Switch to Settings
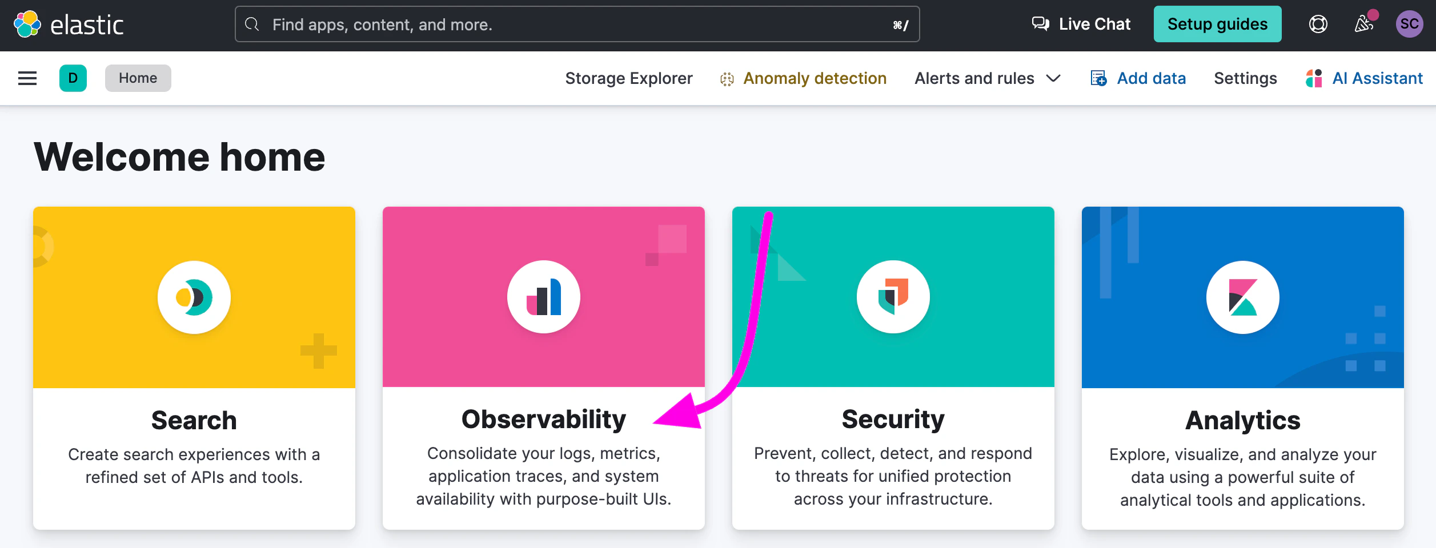 [x=1245, y=78]
